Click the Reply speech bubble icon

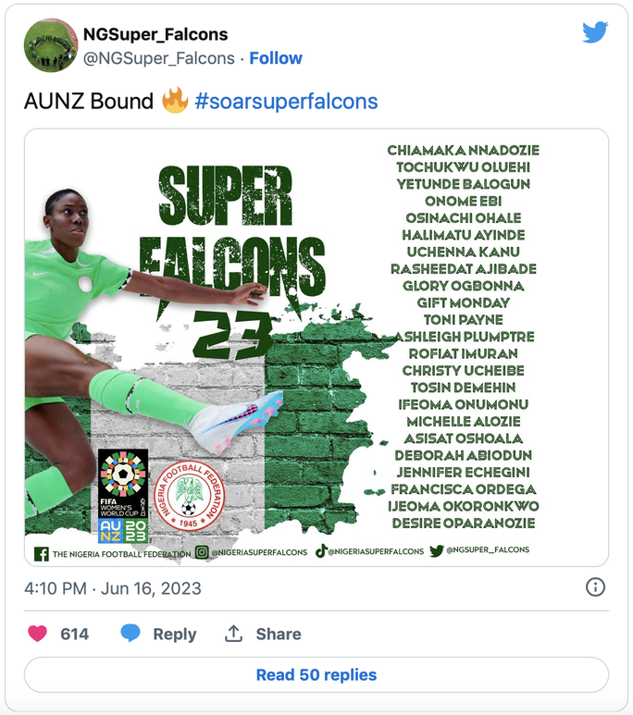(x=130, y=634)
